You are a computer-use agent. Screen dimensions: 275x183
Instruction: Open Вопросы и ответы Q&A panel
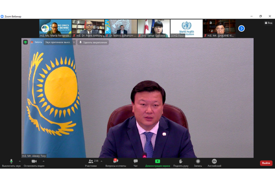pos(115,161)
